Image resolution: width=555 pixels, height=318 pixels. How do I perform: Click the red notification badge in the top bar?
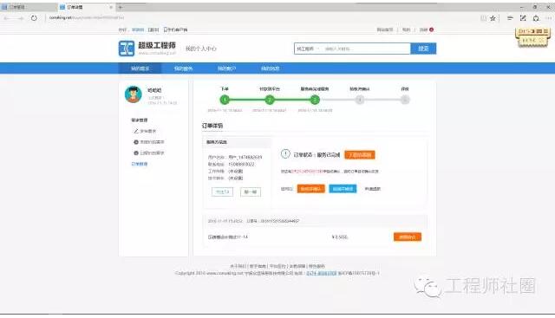[432, 29]
